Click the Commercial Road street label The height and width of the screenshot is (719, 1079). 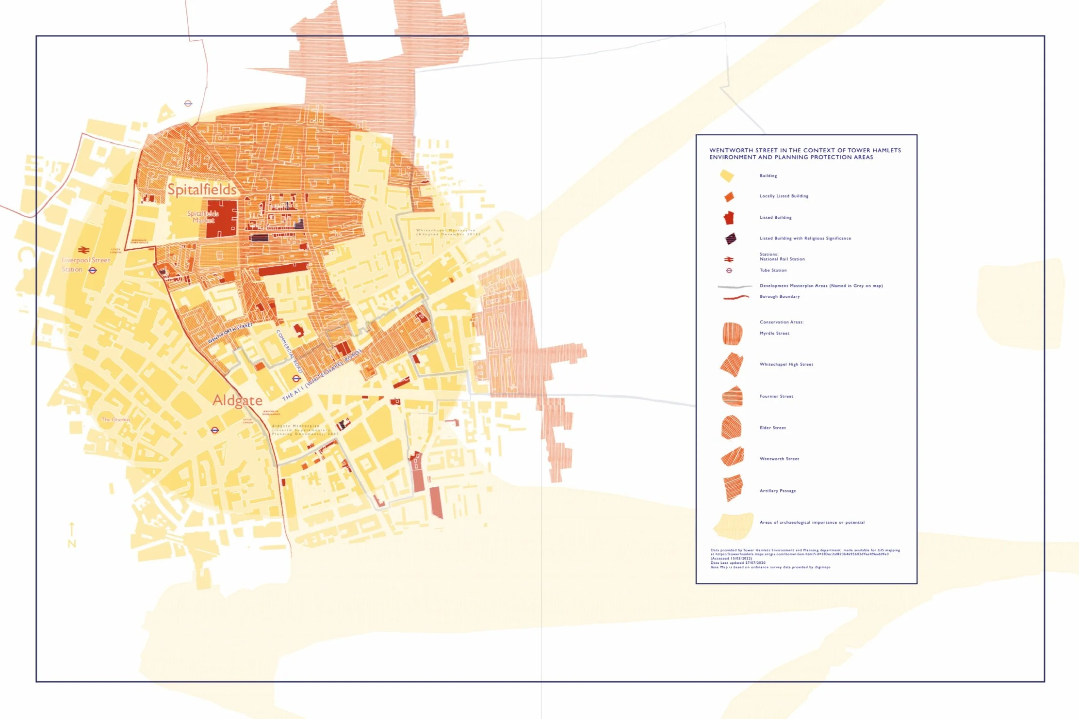289,352
